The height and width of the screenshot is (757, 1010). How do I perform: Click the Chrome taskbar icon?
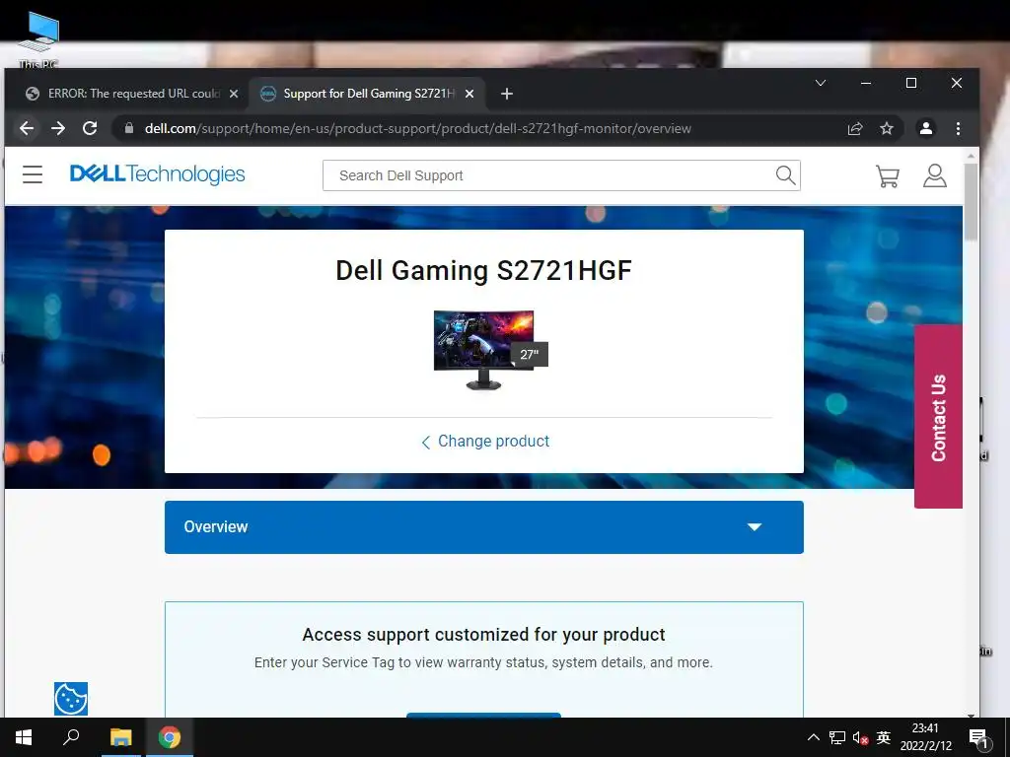coord(170,737)
